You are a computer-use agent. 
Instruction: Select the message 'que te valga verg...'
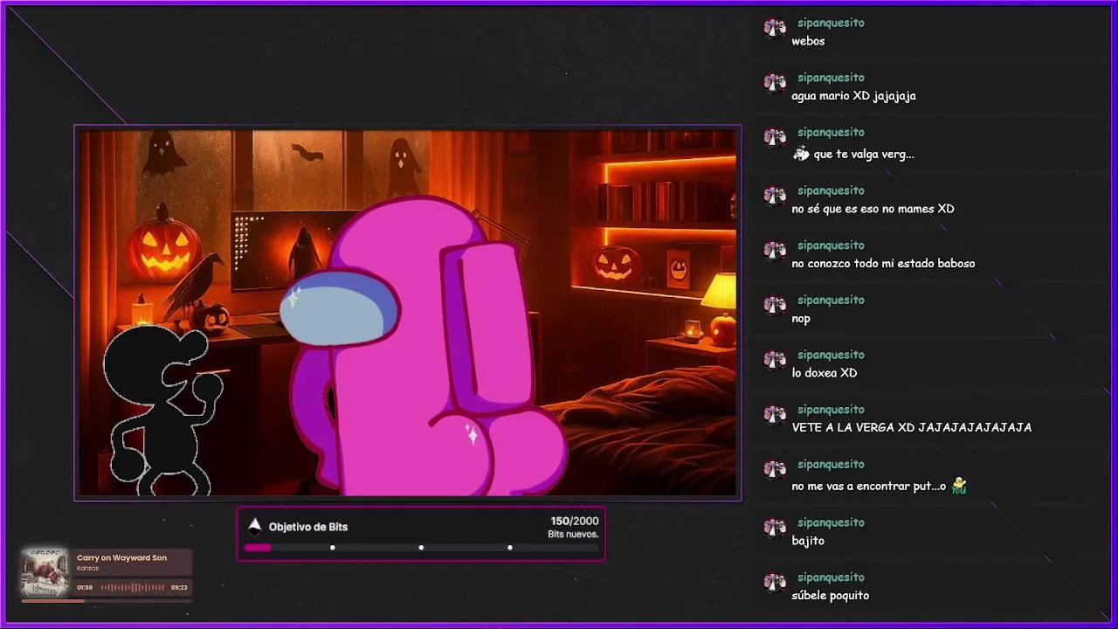(864, 155)
